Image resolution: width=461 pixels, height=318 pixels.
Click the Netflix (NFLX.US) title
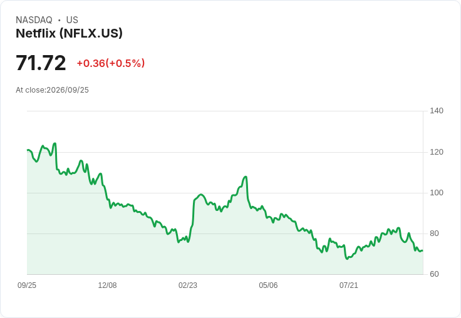tap(69, 33)
